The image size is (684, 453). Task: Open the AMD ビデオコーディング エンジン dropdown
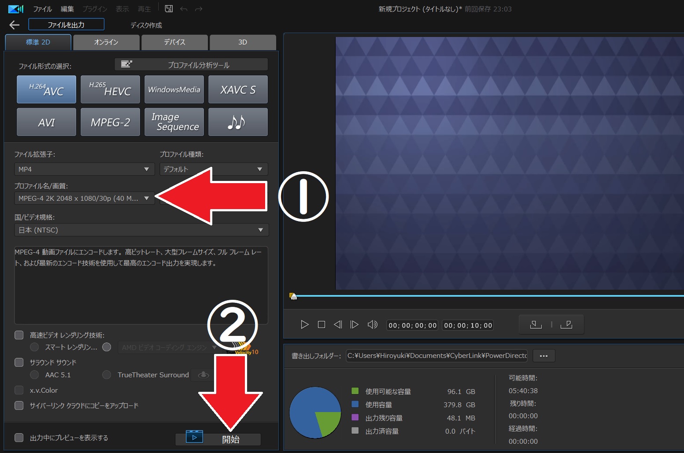pos(169,347)
